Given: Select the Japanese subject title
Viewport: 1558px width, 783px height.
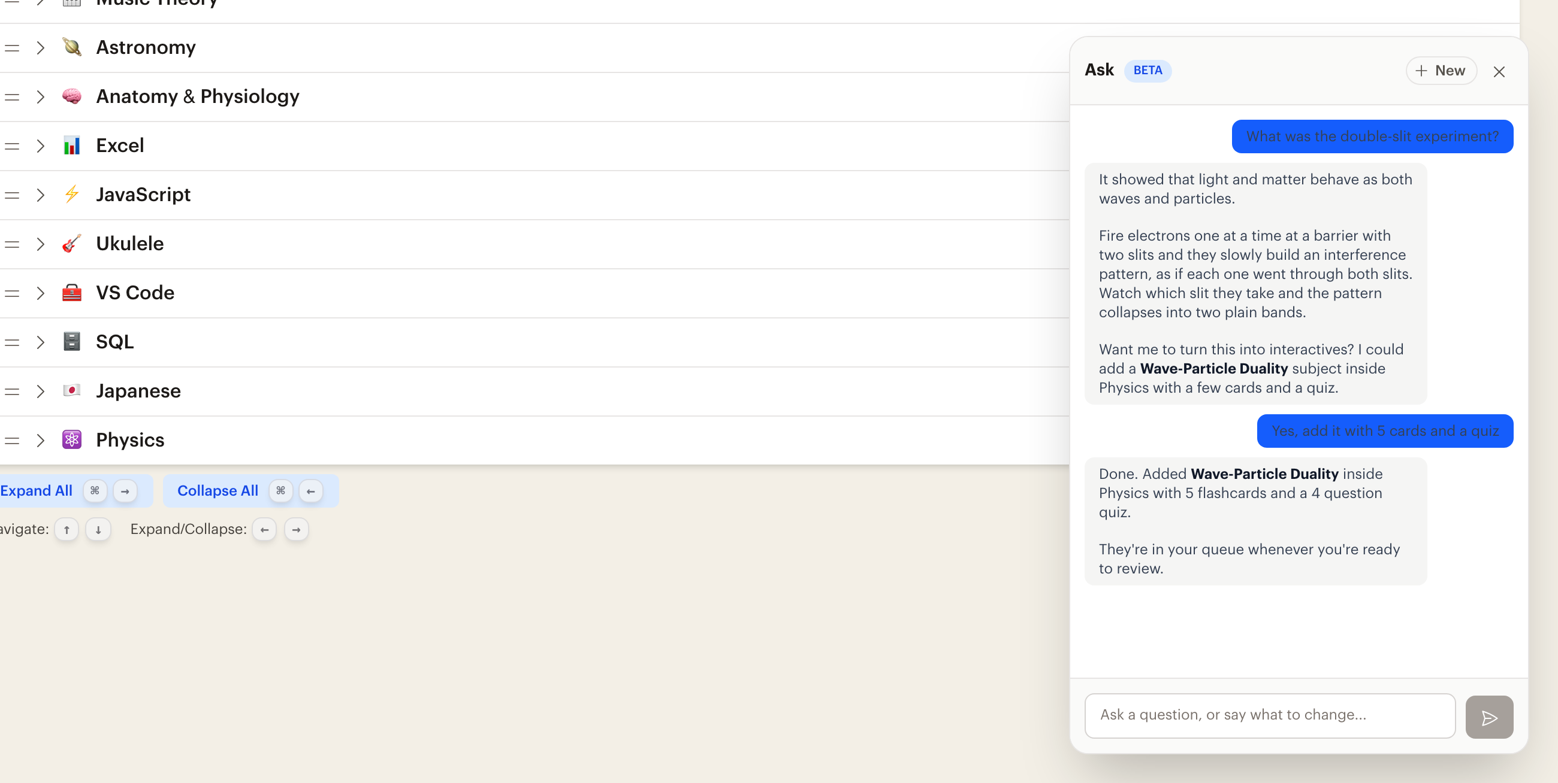Looking at the screenshot, I should 138,391.
